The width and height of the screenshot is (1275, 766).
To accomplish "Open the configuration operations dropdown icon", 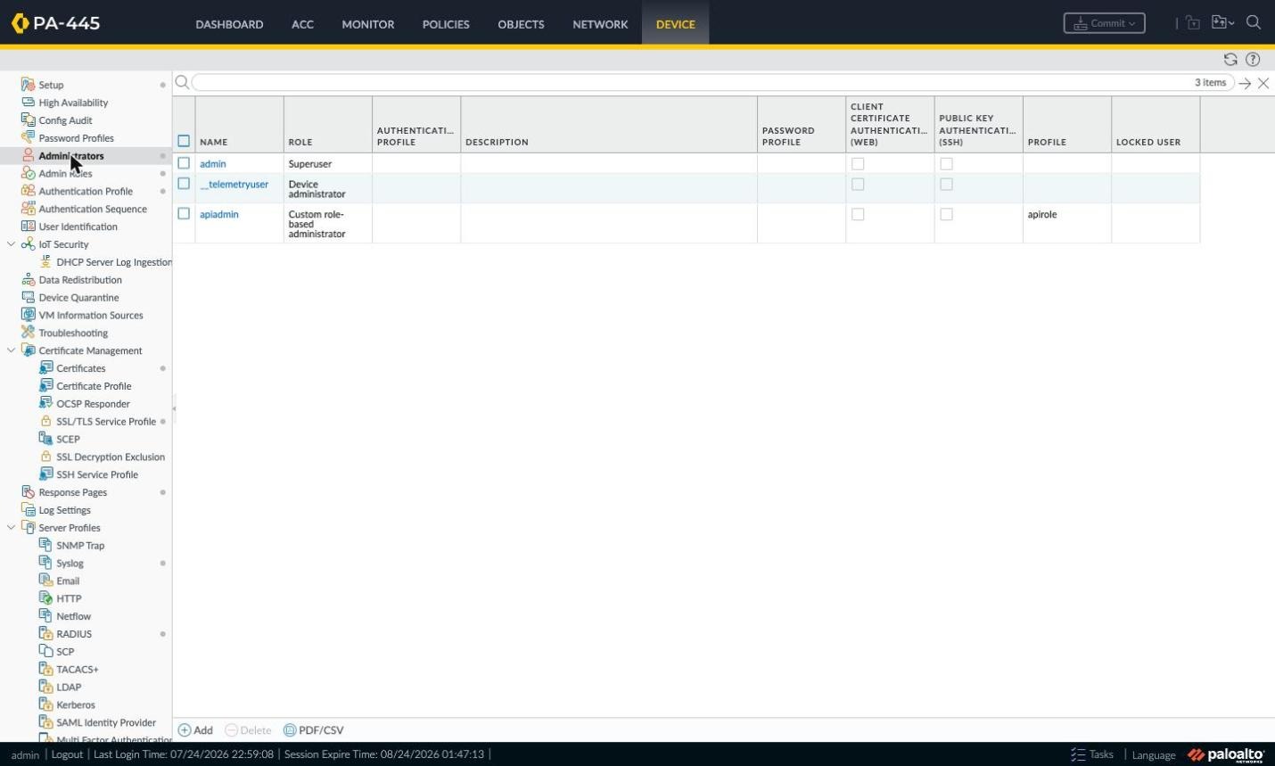I will point(1222,23).
